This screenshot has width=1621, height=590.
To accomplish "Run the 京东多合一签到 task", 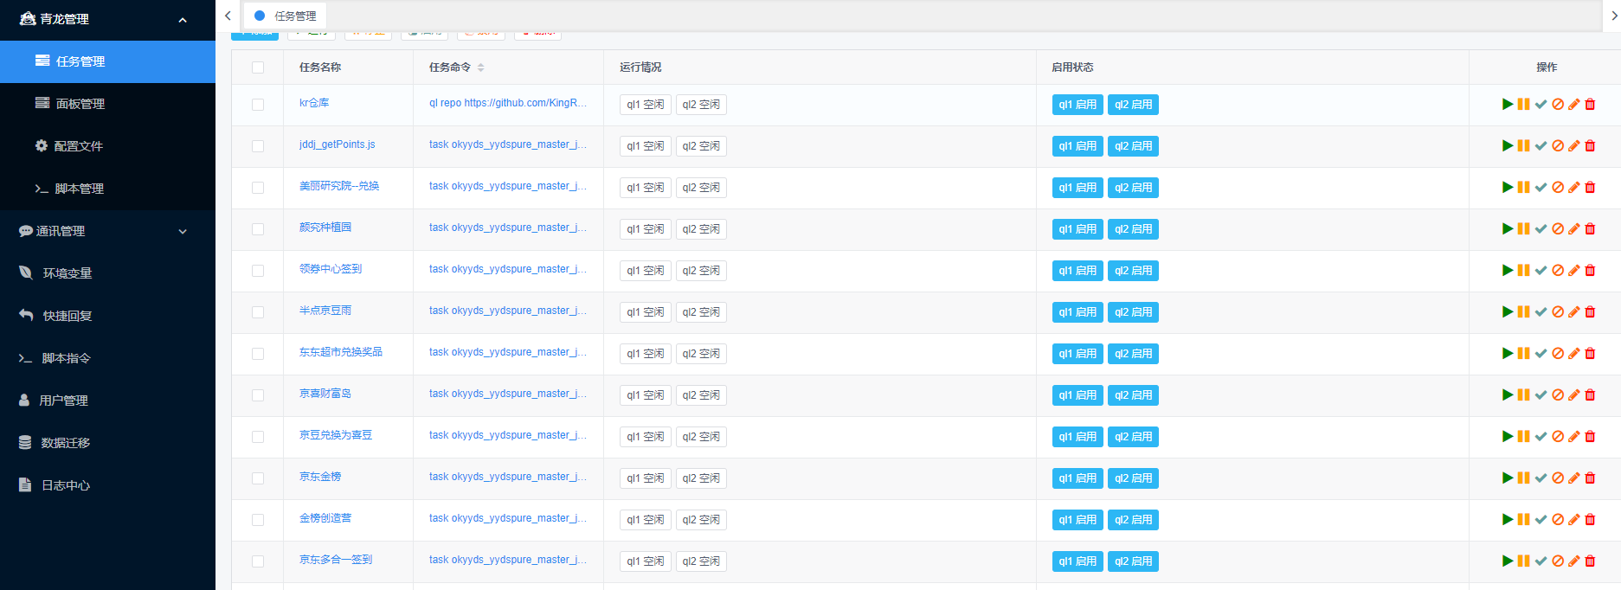I will click(x=1508, y=561).
